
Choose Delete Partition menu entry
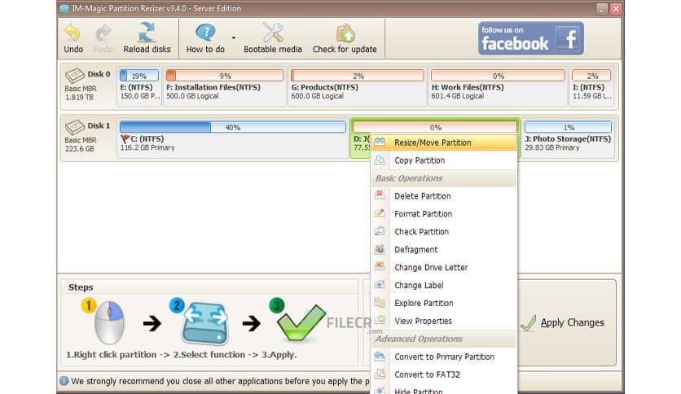tap(444, 196)
